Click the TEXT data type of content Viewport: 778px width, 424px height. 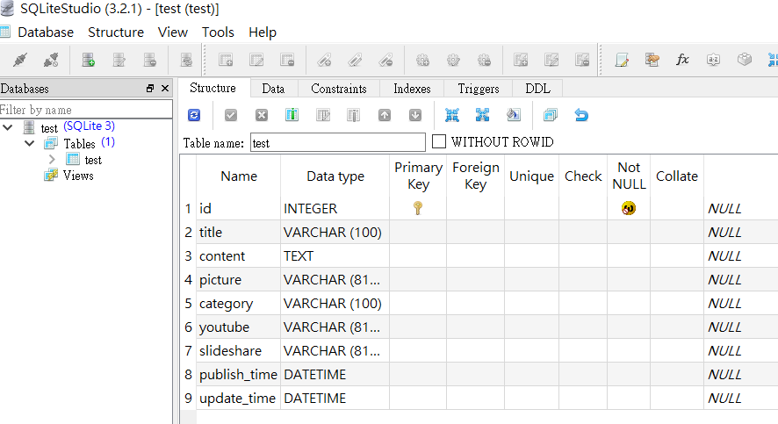299,255
